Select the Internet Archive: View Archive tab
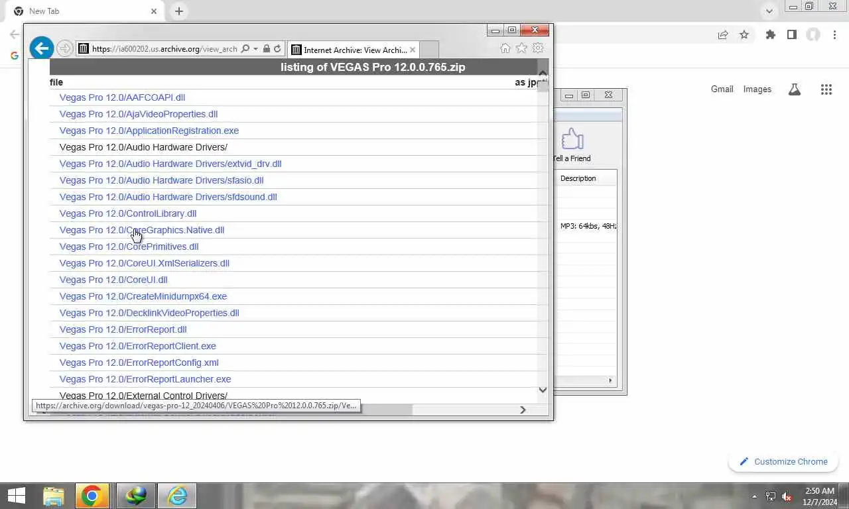The height and width of the screenshot is (509, 849). tap(354, 50)
